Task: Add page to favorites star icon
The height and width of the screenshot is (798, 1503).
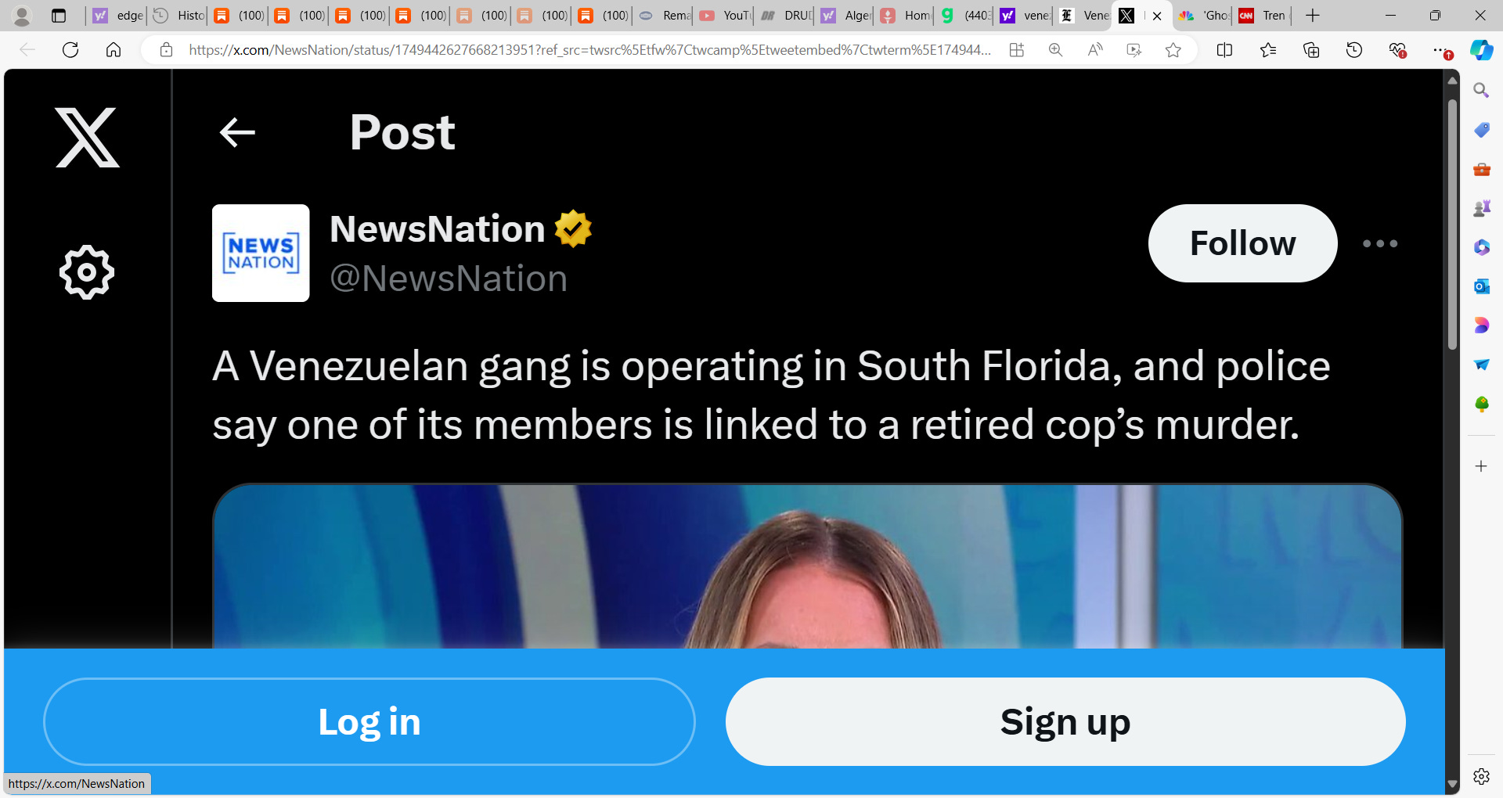Action: (x=1173, y=50)
